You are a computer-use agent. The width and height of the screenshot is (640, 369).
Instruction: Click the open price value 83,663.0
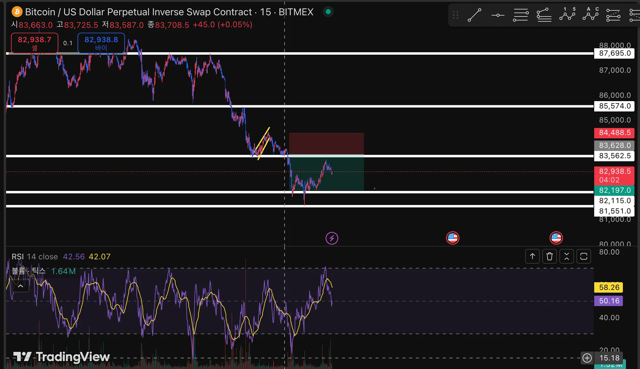(36, 25)
